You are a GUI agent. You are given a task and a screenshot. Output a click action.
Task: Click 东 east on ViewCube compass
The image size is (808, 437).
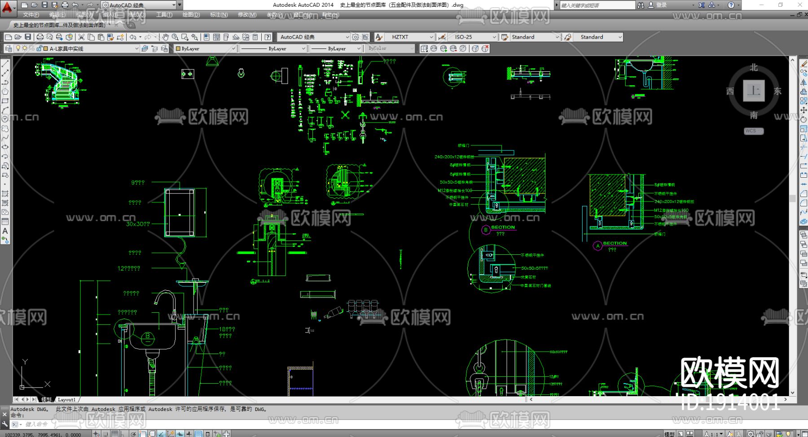point(777,91)
